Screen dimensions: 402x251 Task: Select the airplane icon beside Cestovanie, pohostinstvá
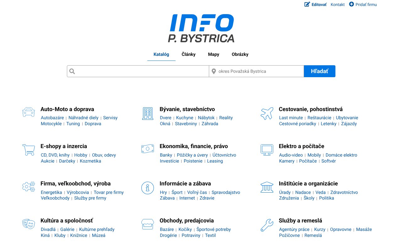coord(267,113)
